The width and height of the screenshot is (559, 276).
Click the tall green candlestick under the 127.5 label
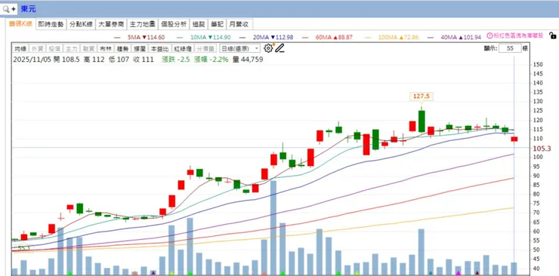[422, 121]
